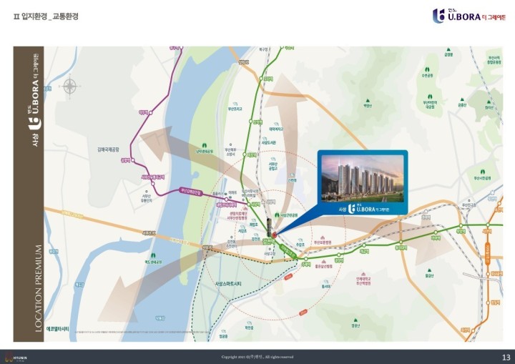Click the 사상역 station circle on the green line
This screenshot has width=515, height=364.
249,205
